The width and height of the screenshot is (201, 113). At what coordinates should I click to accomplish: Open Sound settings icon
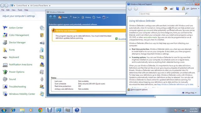click(5, 79)
